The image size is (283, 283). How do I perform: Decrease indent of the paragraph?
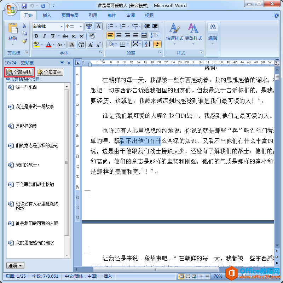click(147, 27)
